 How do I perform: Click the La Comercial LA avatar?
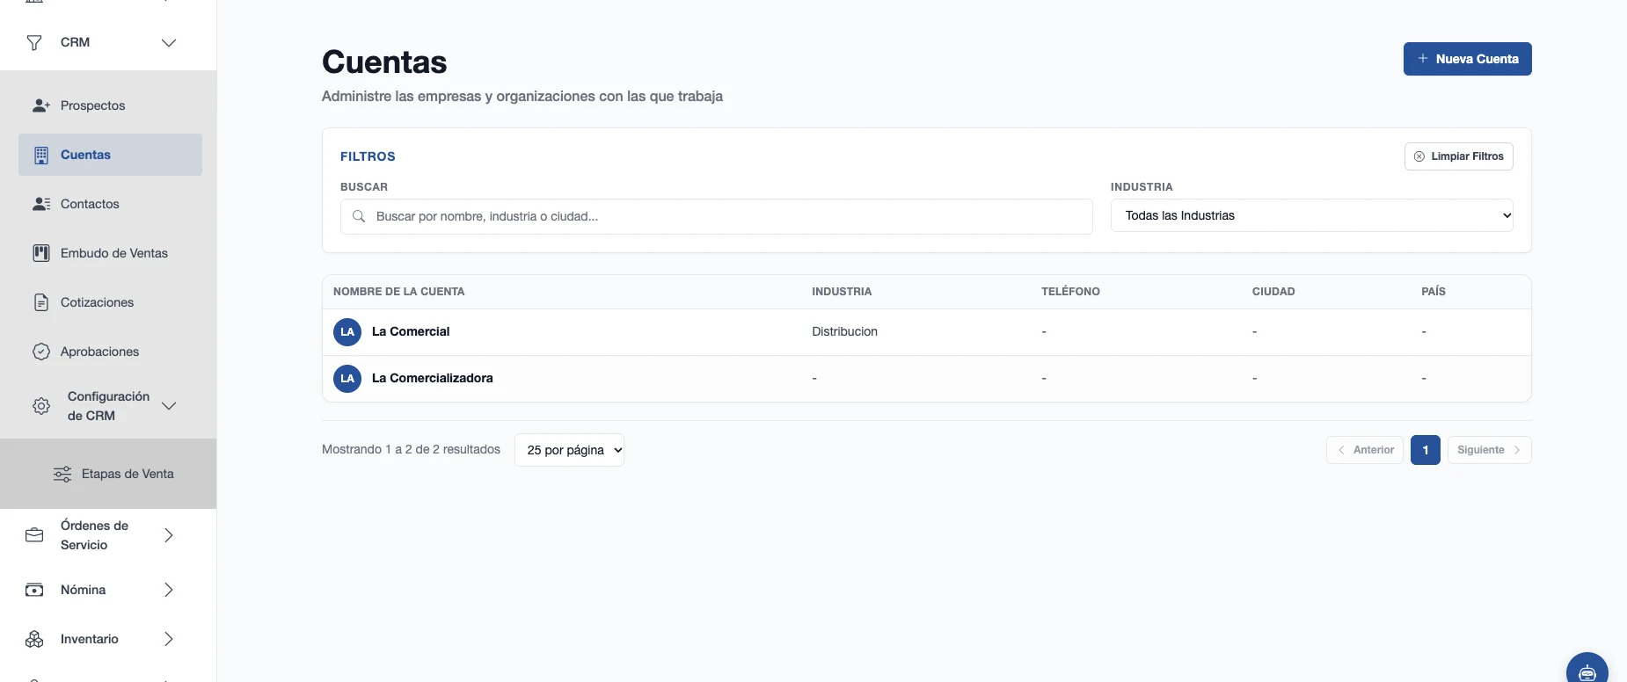coord(347,332)
